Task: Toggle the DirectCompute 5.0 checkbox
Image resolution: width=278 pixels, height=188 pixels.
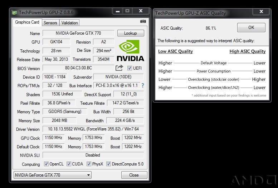Action: point(108,164)
